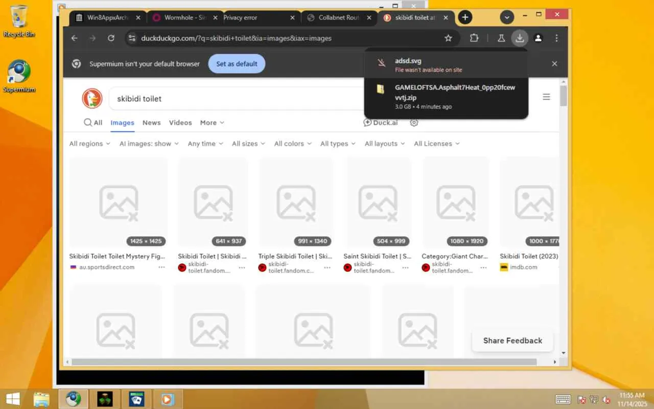
Task: Reload the DuckDuckGo page
Action: pyautogui.click(x=111, y=38)
